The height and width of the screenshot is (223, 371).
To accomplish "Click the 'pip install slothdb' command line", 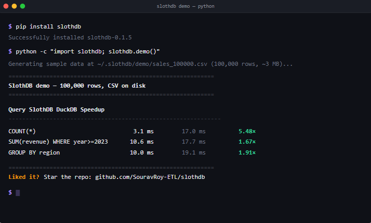I will 48,26.
